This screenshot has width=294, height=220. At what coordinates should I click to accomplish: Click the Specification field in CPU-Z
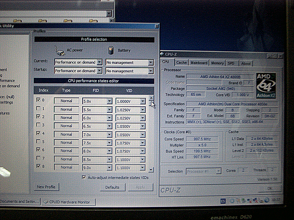[x=232, y=104]
